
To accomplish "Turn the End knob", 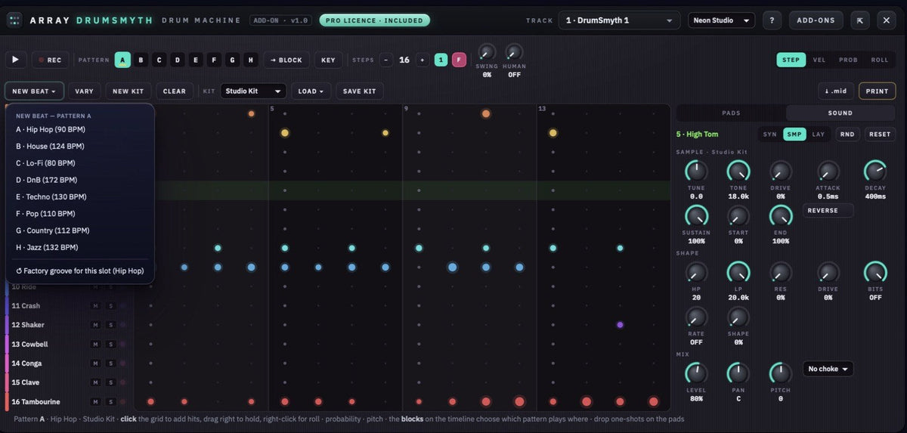I will click(781, 216).
